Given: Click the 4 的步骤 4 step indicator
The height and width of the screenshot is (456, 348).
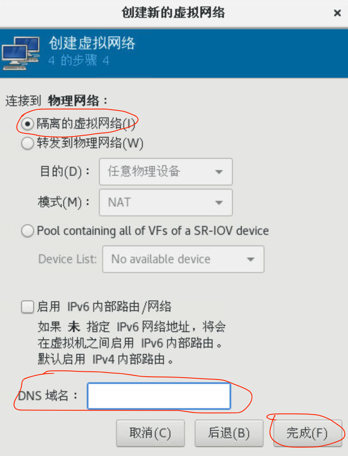Looking at the screenshot, I should click(79, 61).
